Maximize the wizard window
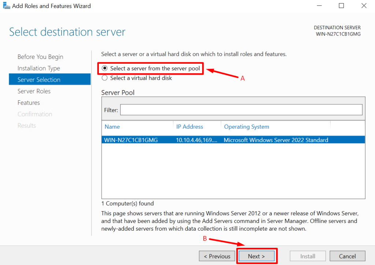 tap(341, 6)
